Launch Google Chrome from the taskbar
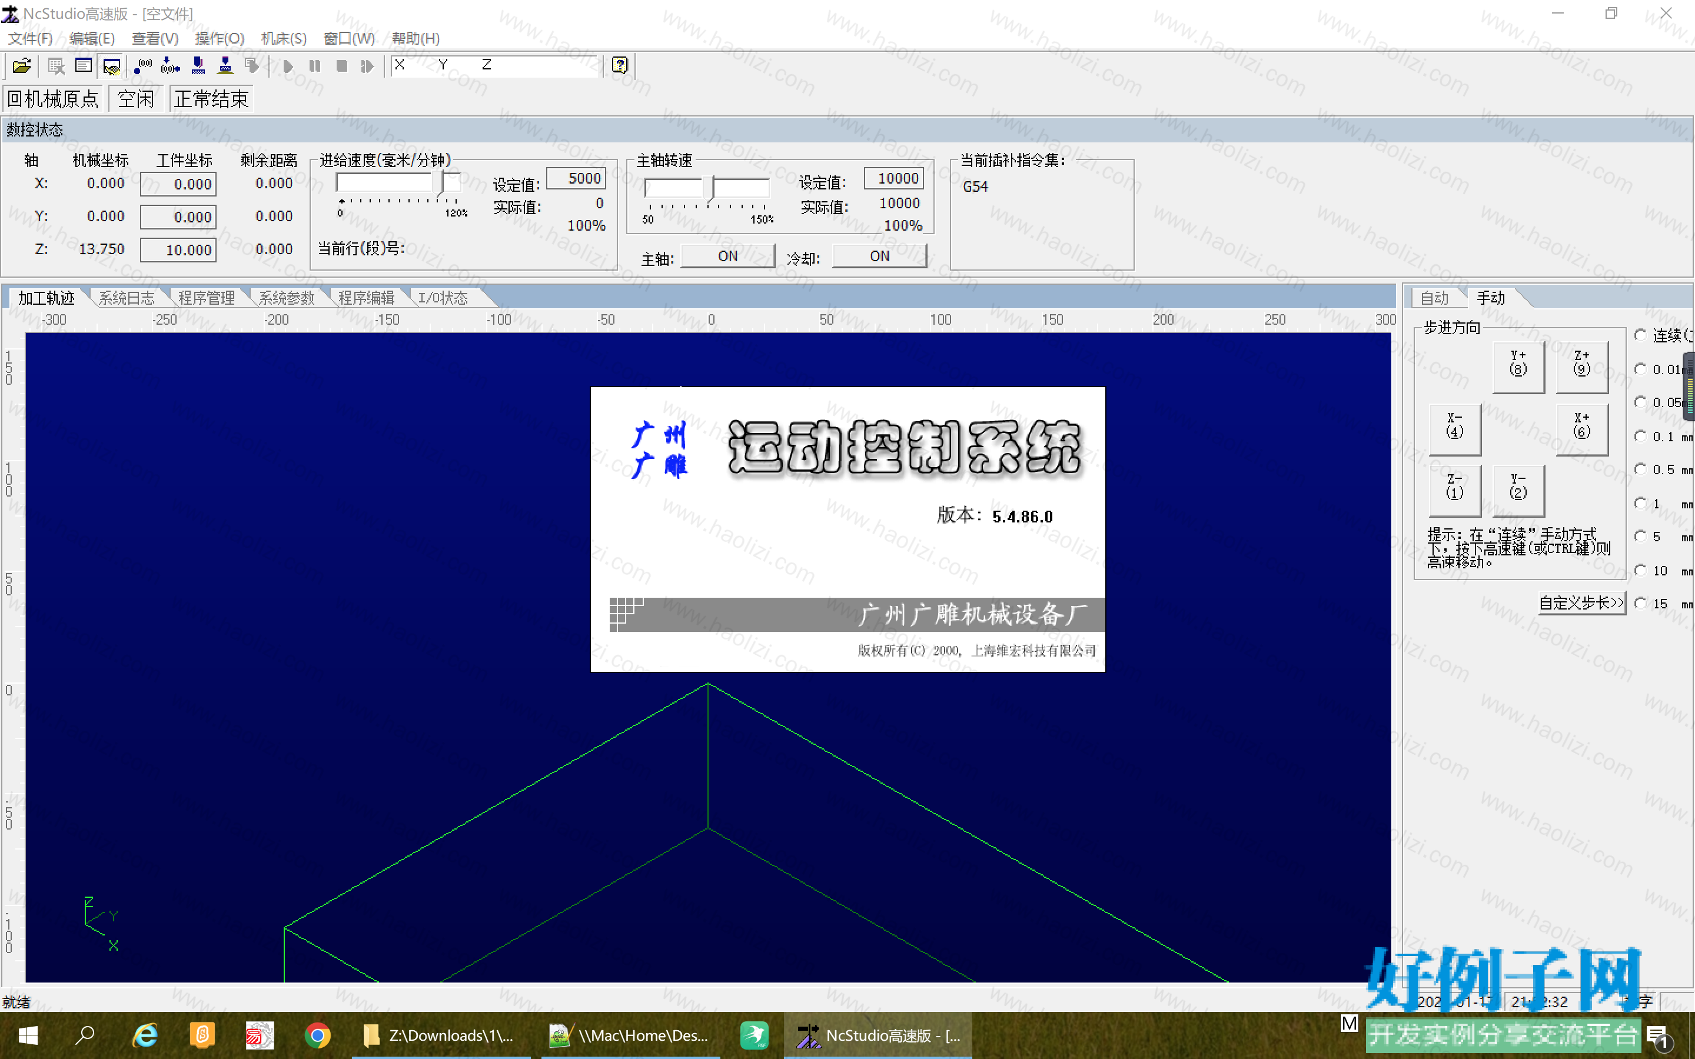 (317, 1035)
